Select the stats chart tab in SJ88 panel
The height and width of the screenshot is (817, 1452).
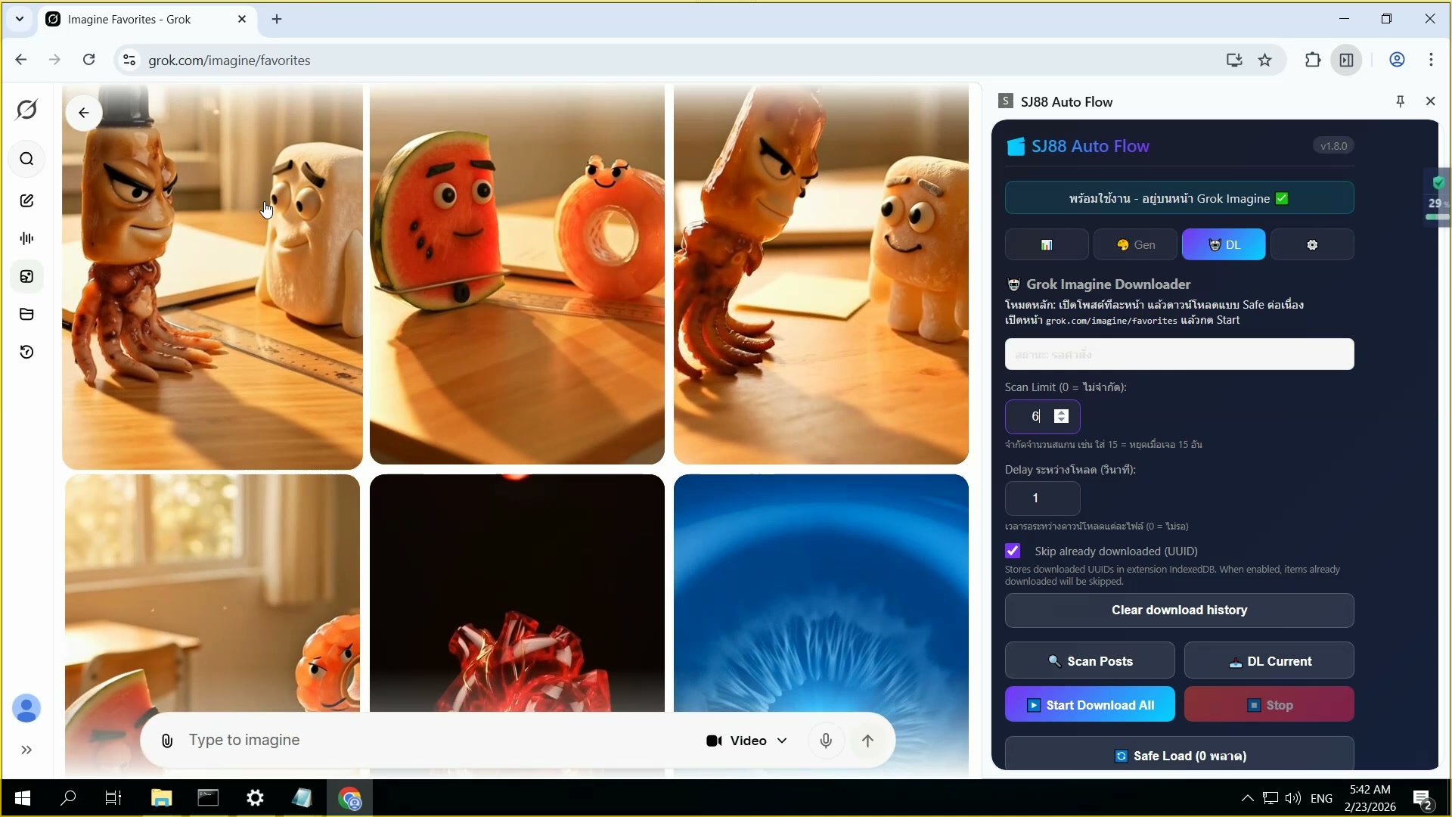tap(1047, 244)
